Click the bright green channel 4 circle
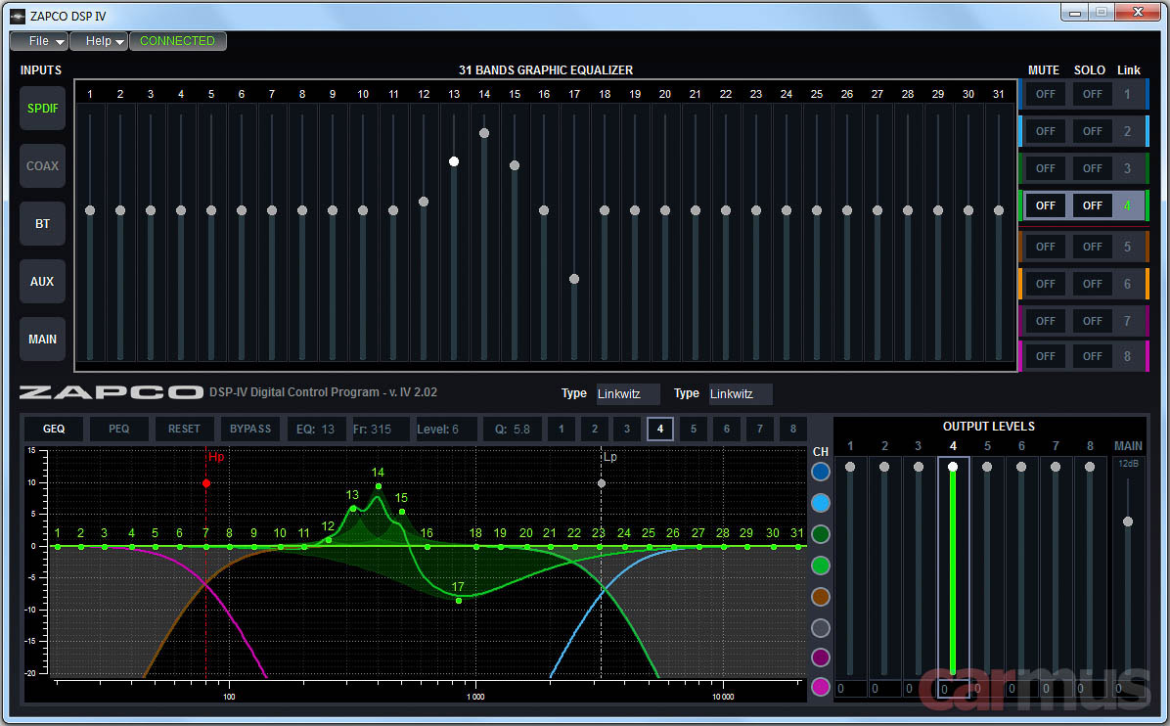Screen dimensions: 1170x726 click(820, 566)
